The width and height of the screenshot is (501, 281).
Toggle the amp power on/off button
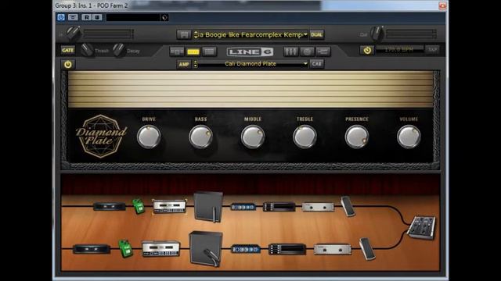pyautogui.click(x=68, y=64)
